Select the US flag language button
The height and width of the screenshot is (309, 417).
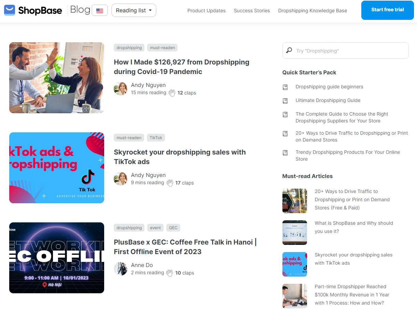(x=100, y=11)
